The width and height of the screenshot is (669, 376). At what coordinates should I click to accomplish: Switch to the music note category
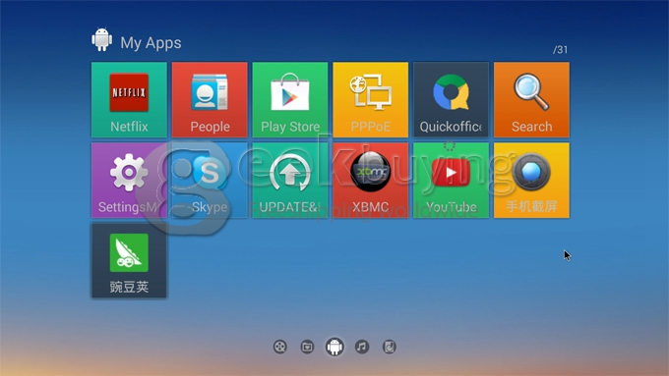pos(362,348)
